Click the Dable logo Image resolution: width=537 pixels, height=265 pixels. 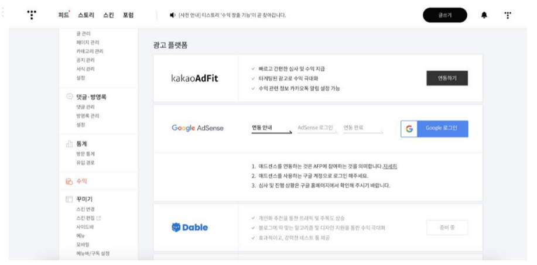[x=189, y=228]
